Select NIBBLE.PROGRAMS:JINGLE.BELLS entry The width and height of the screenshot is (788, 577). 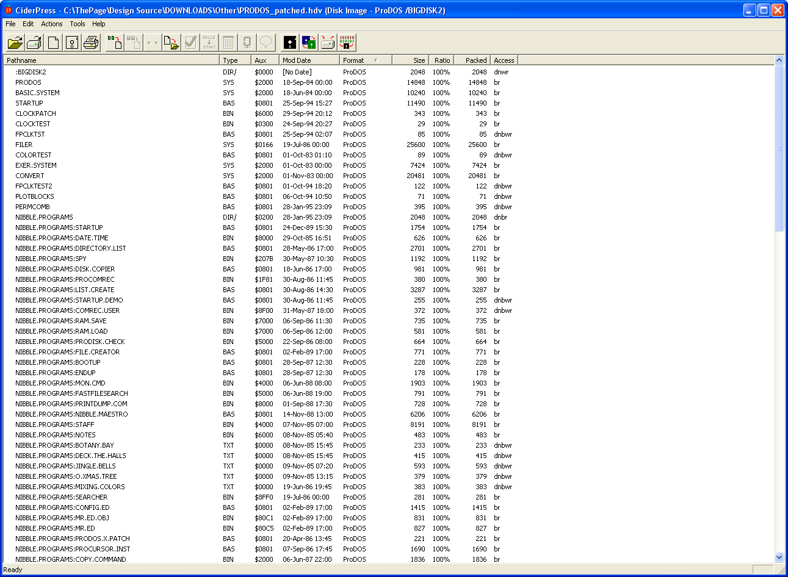point(261,466)
